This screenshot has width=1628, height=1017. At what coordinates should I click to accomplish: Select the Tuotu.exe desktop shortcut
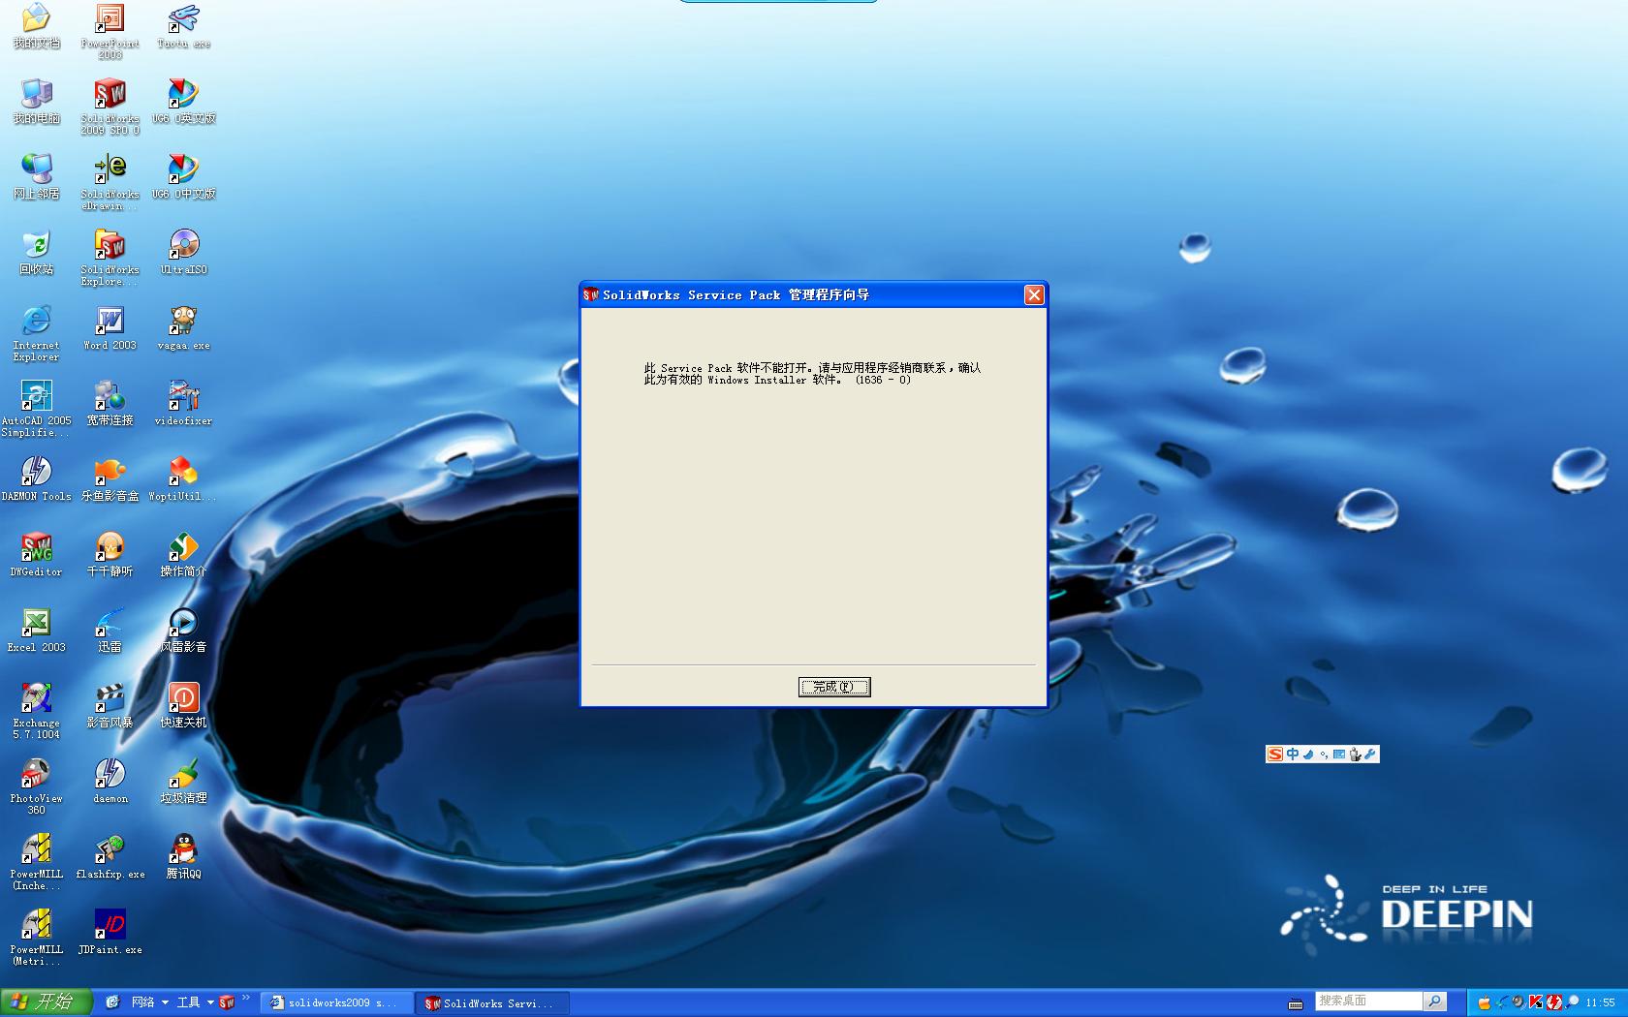[x=183, y=27]
